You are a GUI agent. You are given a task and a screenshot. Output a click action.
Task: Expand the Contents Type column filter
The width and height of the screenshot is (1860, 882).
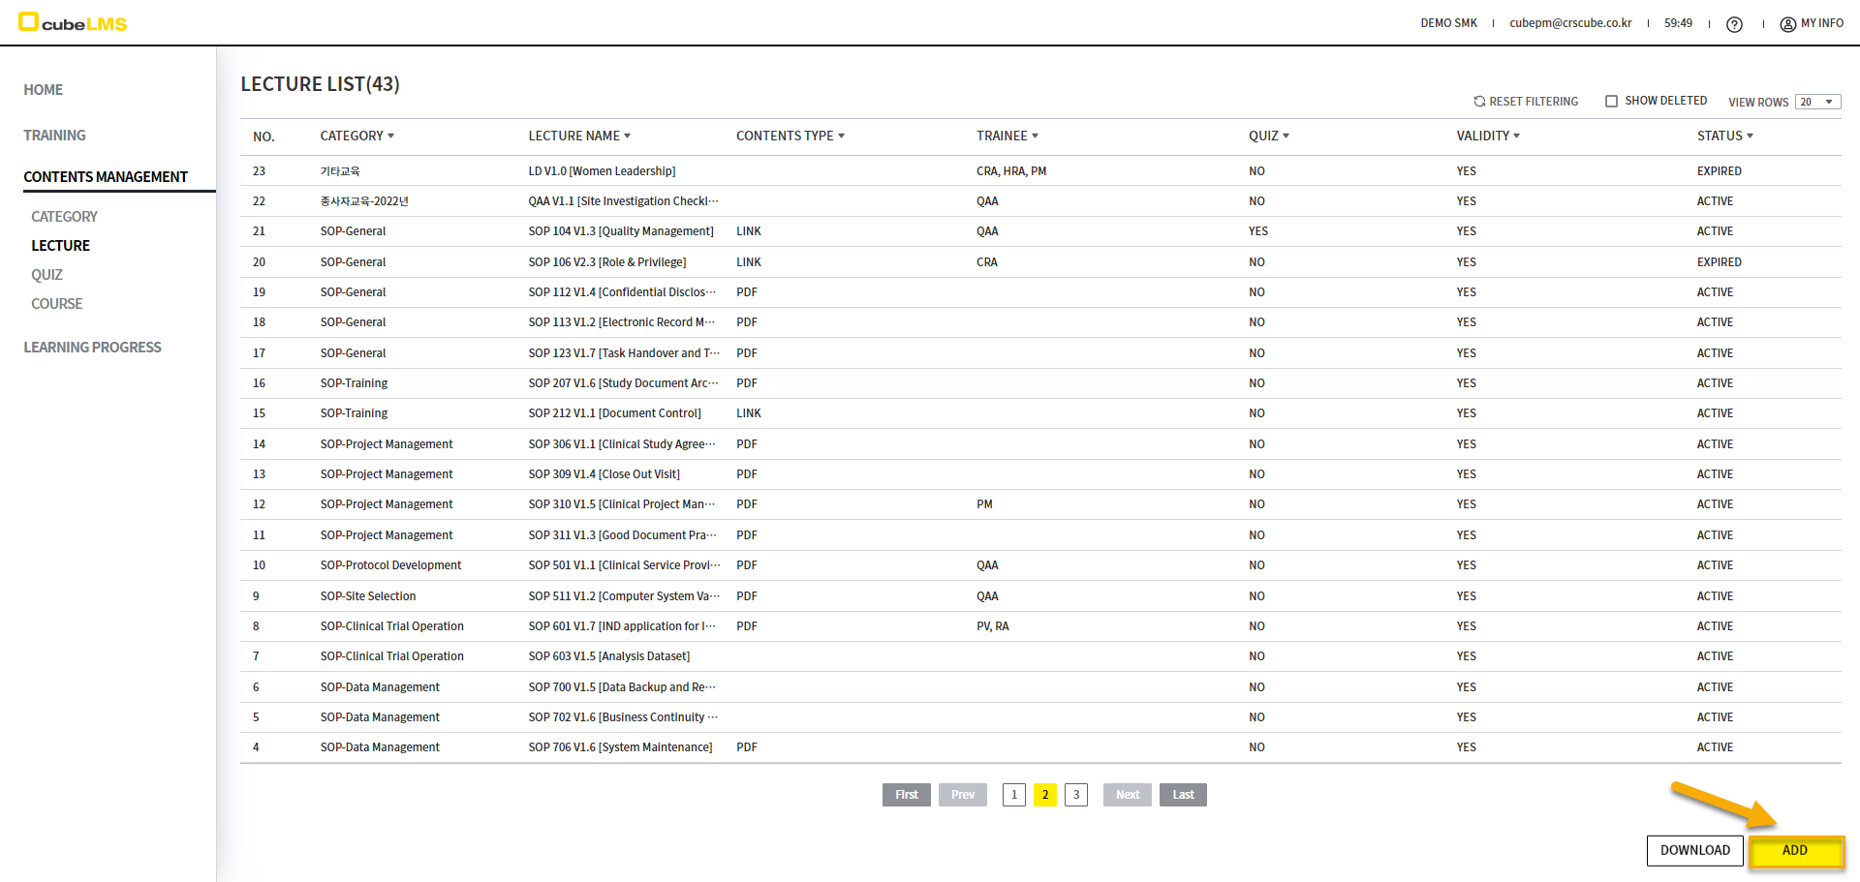click(841, 137)
